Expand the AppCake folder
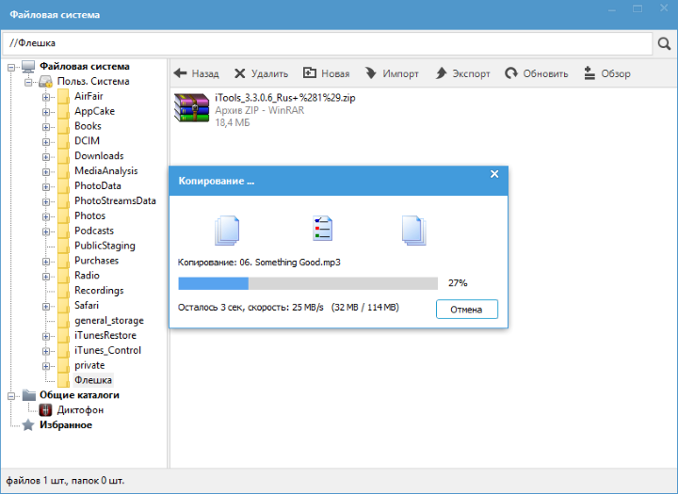The height and width of the screenshot is (494, 678). click(46, 112)
